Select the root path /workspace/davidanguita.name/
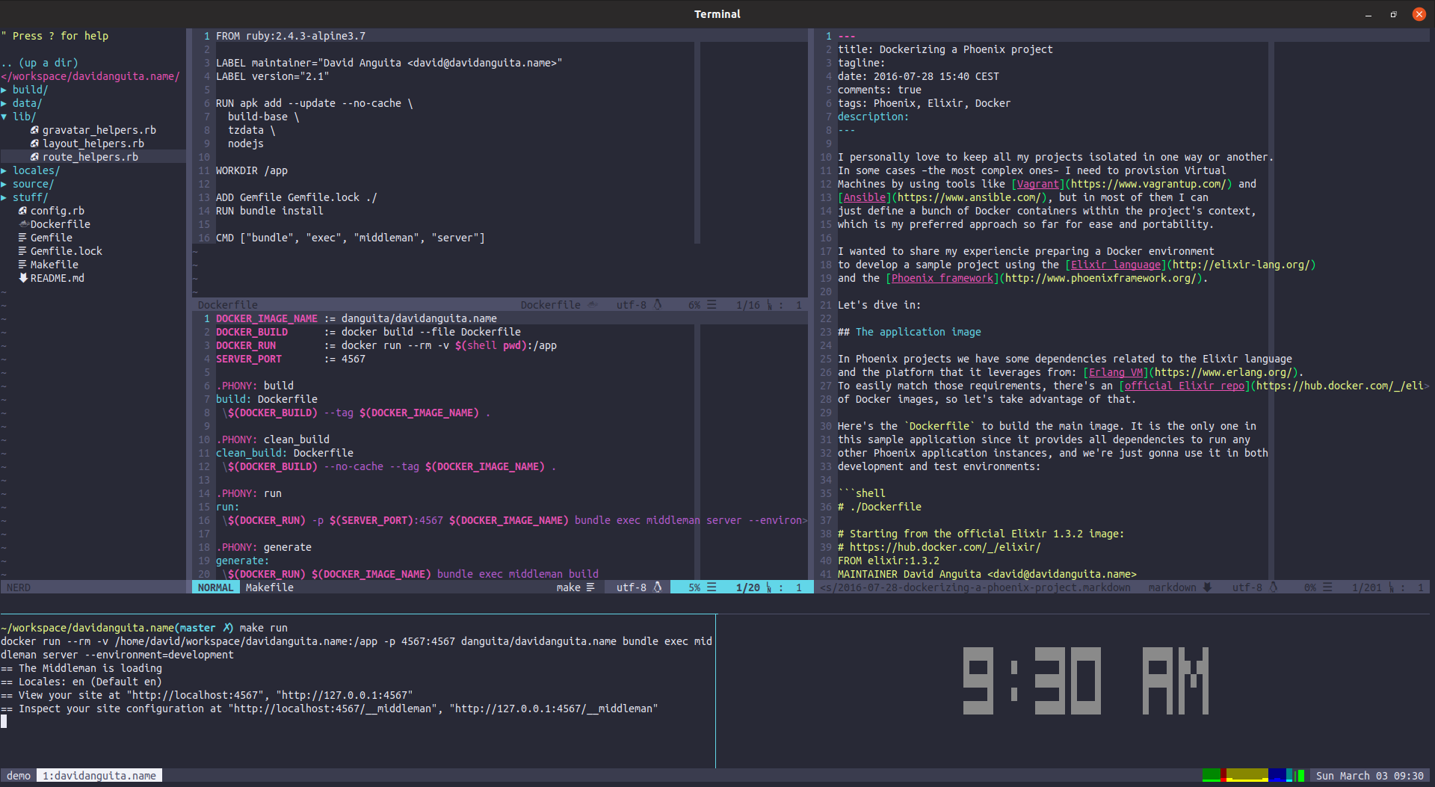The height and width of the screenshot is (787, 1435). point(90,76)
